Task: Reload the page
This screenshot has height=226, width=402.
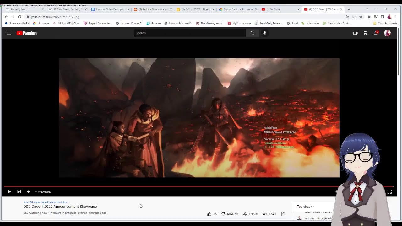Action: (19, 17)
